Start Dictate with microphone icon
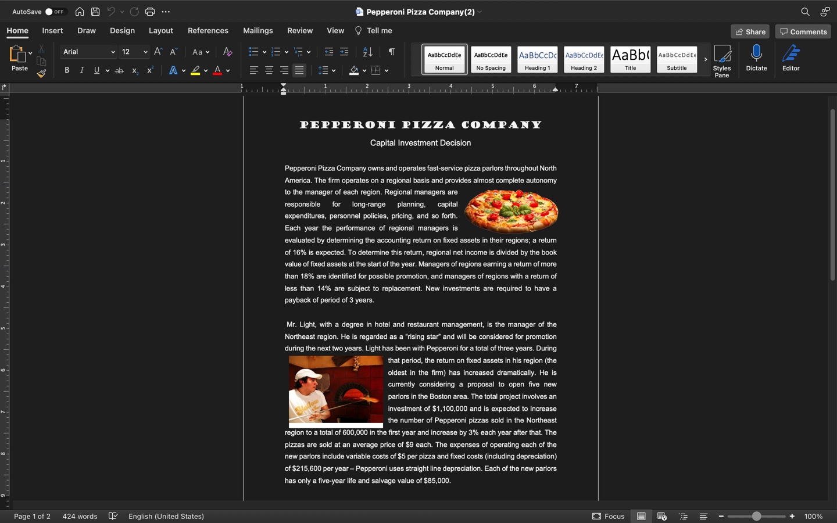837x523 pixels. click(756, 58)
